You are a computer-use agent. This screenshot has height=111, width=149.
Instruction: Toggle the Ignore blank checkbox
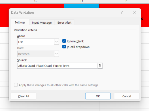[x=64, y=41]
